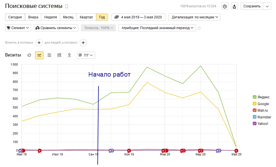Select the Вчера period tab
The width and height of the screenshot is (276, 167).
click(33, 17)
